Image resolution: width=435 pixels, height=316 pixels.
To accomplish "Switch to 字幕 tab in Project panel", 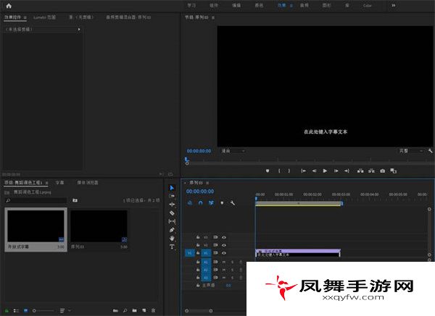I will [59, 183].
